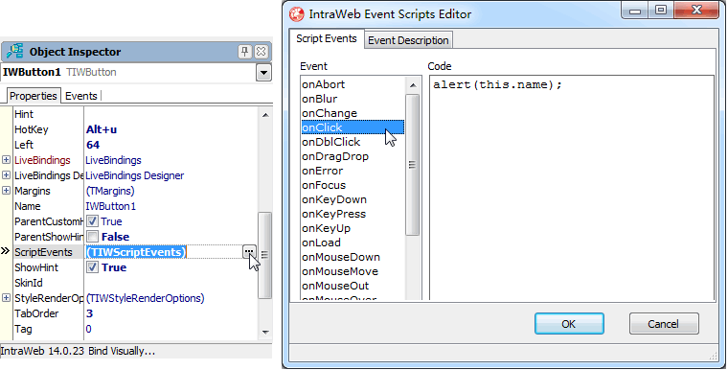Click the Left property value 64

pos(93,145)
